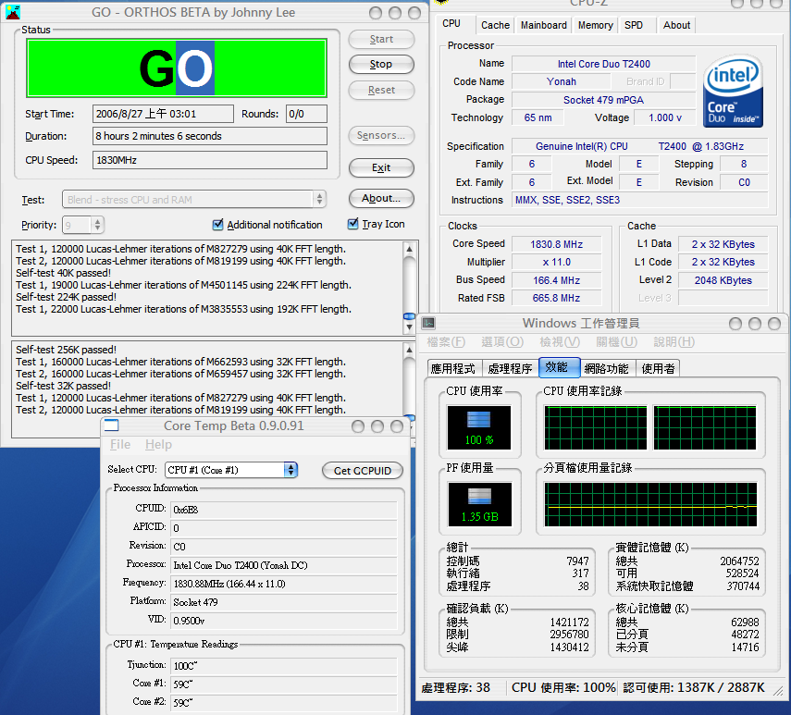Viewport: 791px width, 715px height.
Task: Click scroll up arrow in lower Orthos log
Action: pyautogui.click(x=409, y=350)
